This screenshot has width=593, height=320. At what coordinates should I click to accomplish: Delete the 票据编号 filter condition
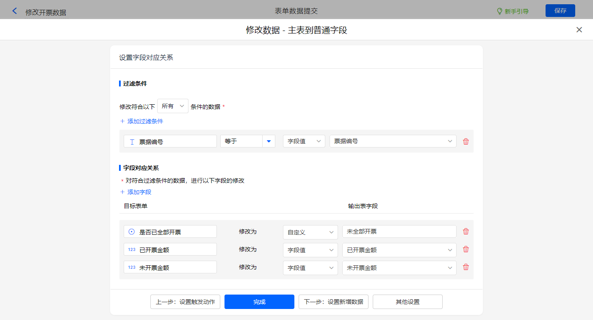pos(466,142)
